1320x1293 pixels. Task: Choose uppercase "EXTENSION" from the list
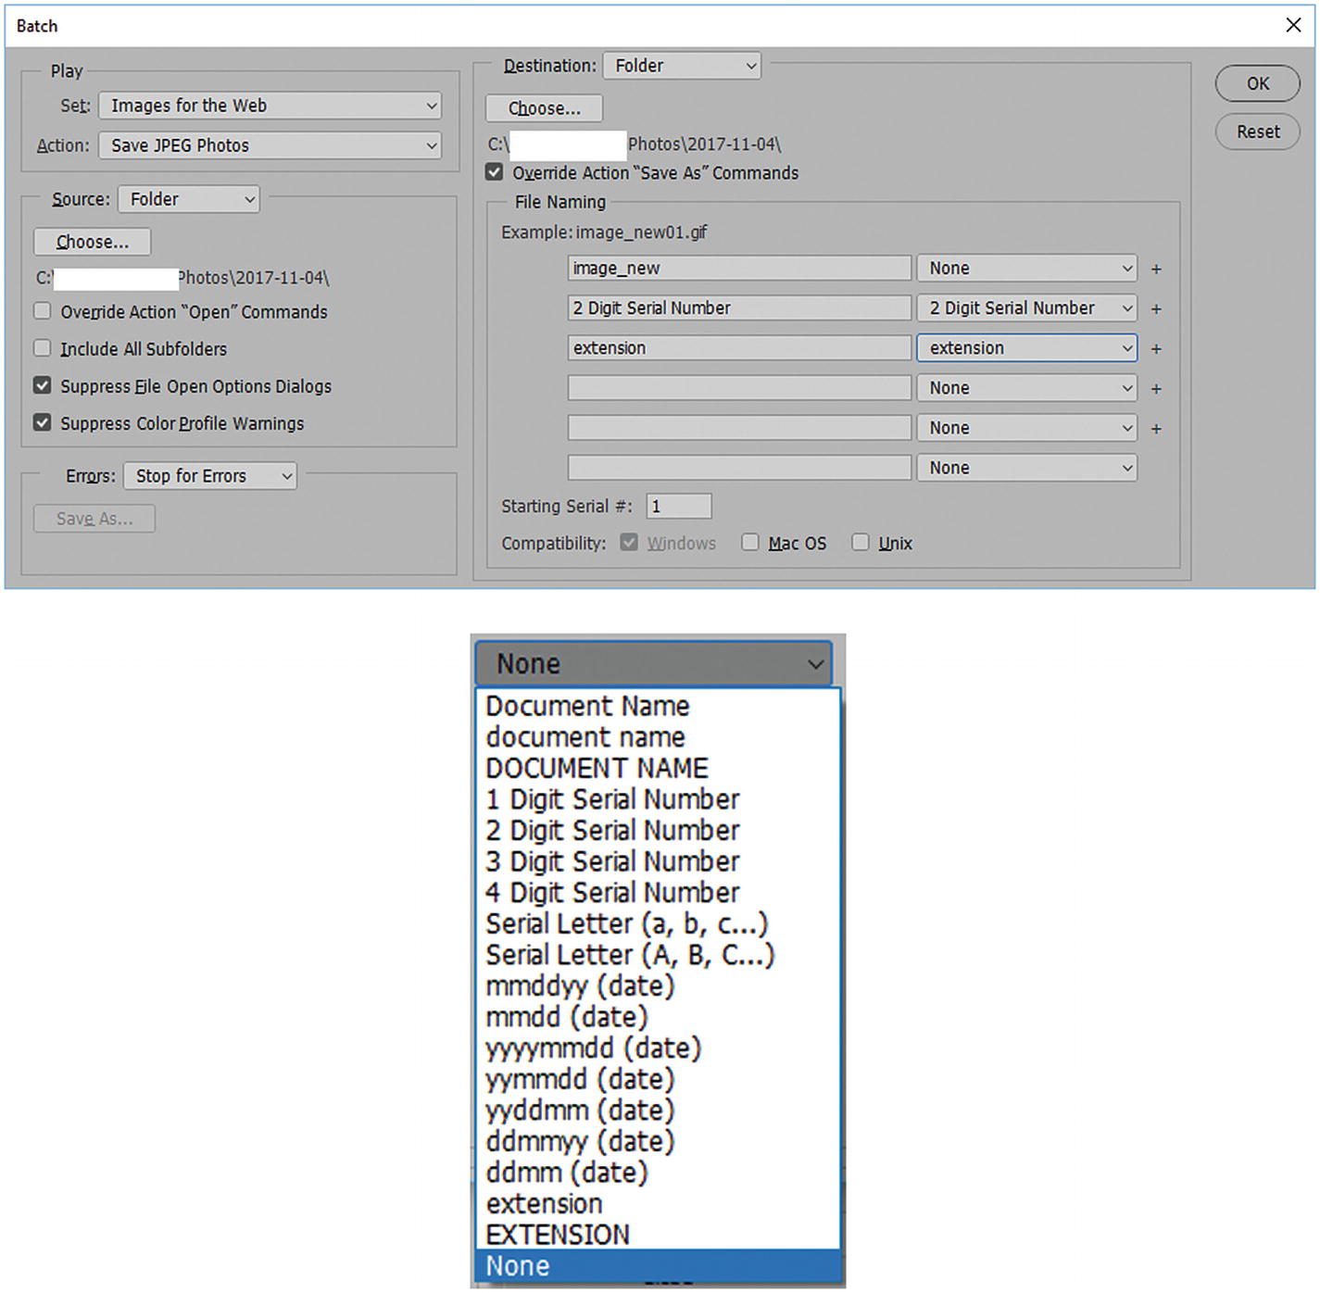point(658,1236)
